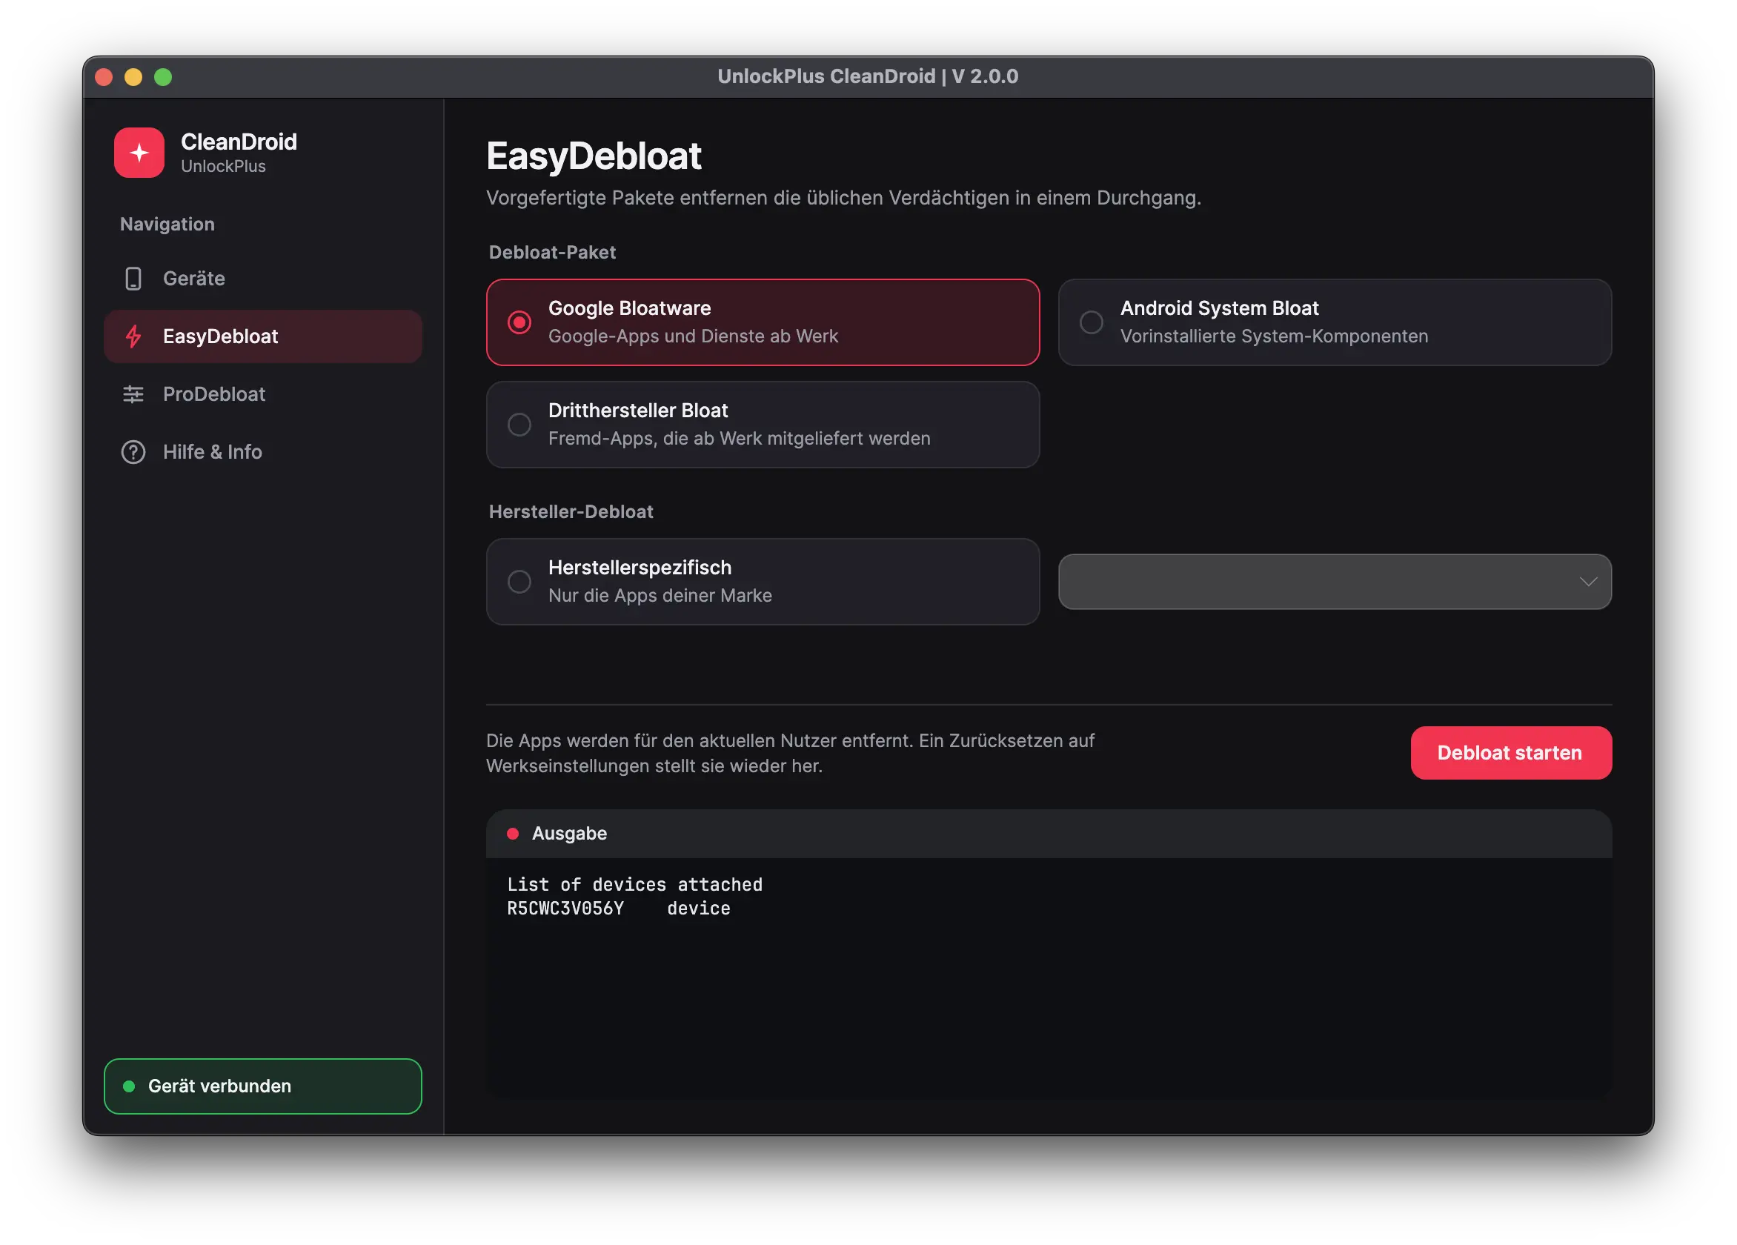Viewport: 1737px width, 1245px height.
Task: Click the device serial R5CWC3V056Y
Action: [565, 908]
